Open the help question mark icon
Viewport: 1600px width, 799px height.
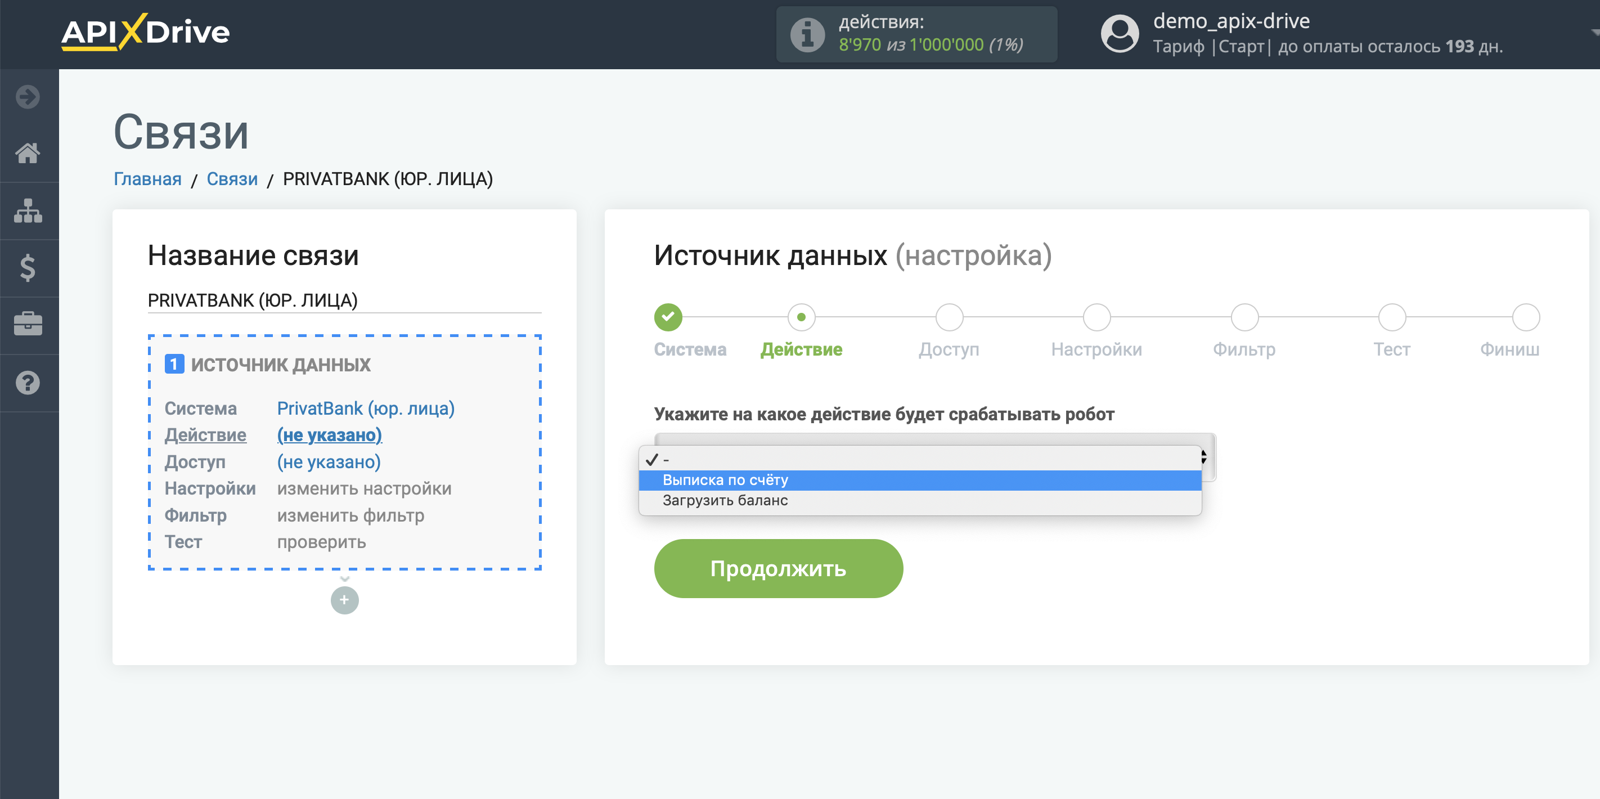(x=28, y=383)
